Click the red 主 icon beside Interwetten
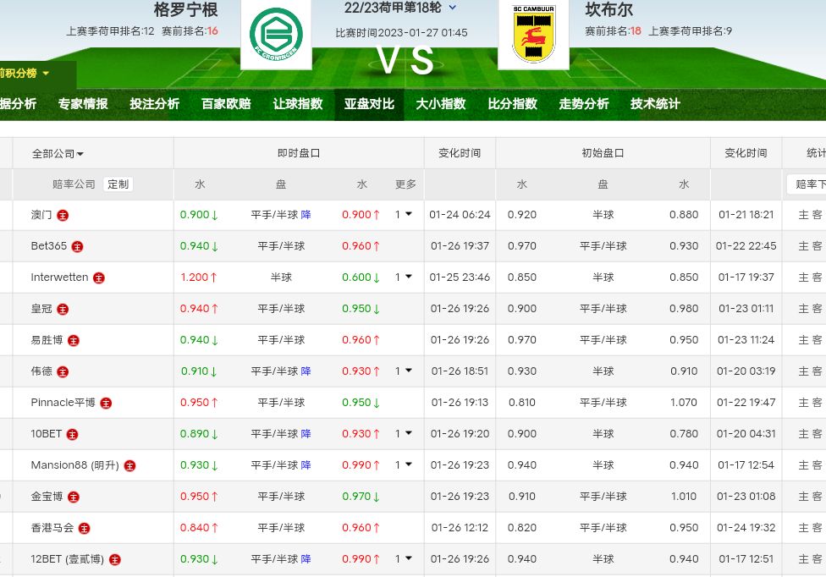Viewport: 826px width, 577px height. (99, 278)
